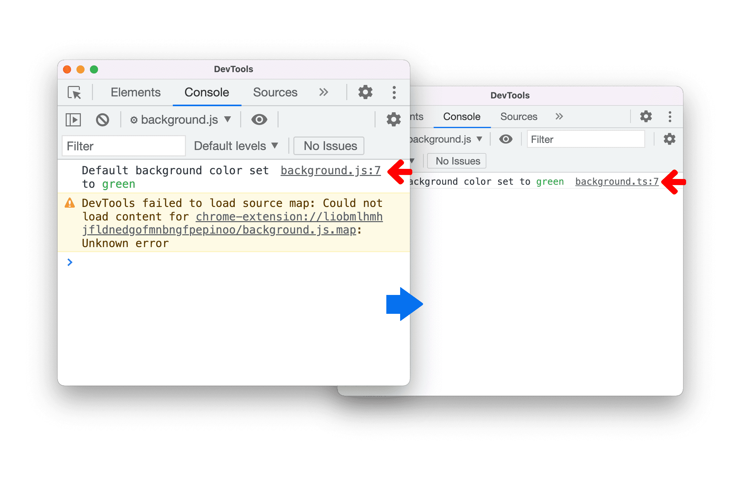
Task: Select the Console tab in left DevTools
Action: click(x=205, y=92)
